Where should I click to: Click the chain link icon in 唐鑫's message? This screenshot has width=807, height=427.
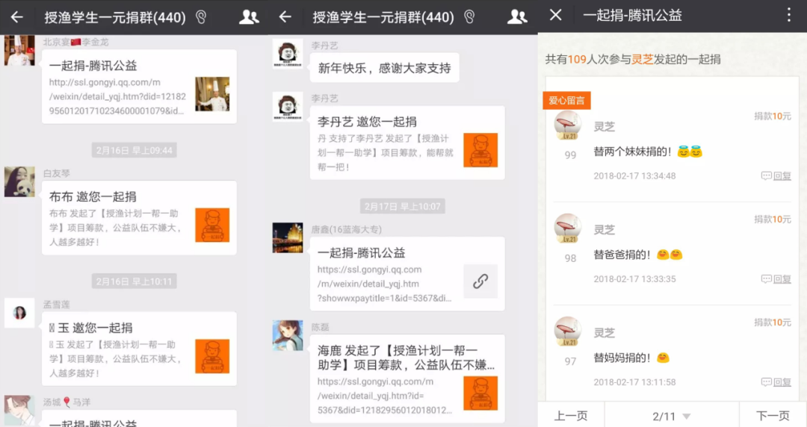pyautogui.click(x=480, y=281)
